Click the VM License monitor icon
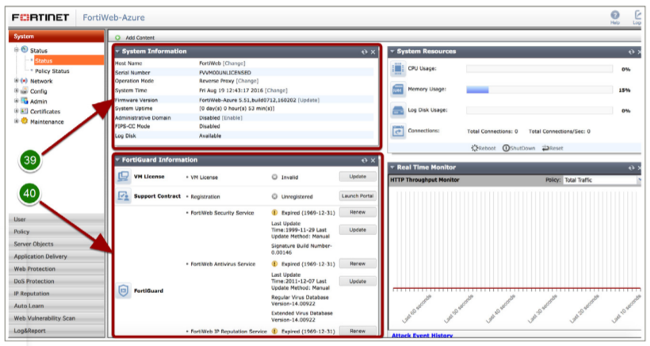The height and width of the screenshot is (346, 650). pyautogui.click(x=123, y=177)
